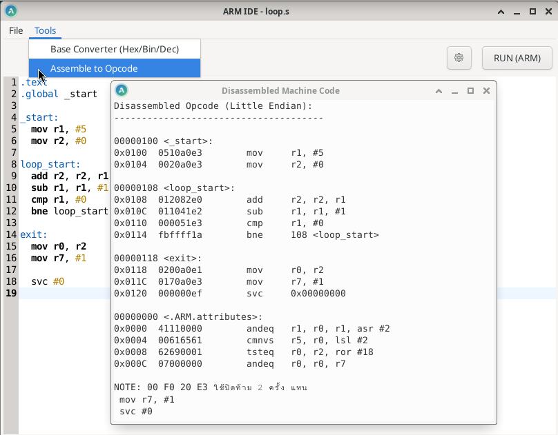
Task: Select Assemble to Opcode menu entry
Action: tap(115, 68)
